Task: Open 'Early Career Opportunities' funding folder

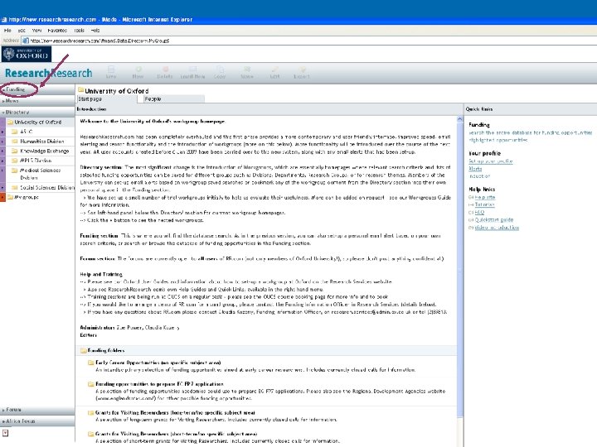Action: coord(158,363)
